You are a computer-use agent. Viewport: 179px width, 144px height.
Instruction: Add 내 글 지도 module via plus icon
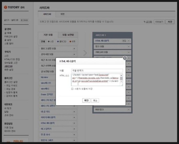(74, 112)
